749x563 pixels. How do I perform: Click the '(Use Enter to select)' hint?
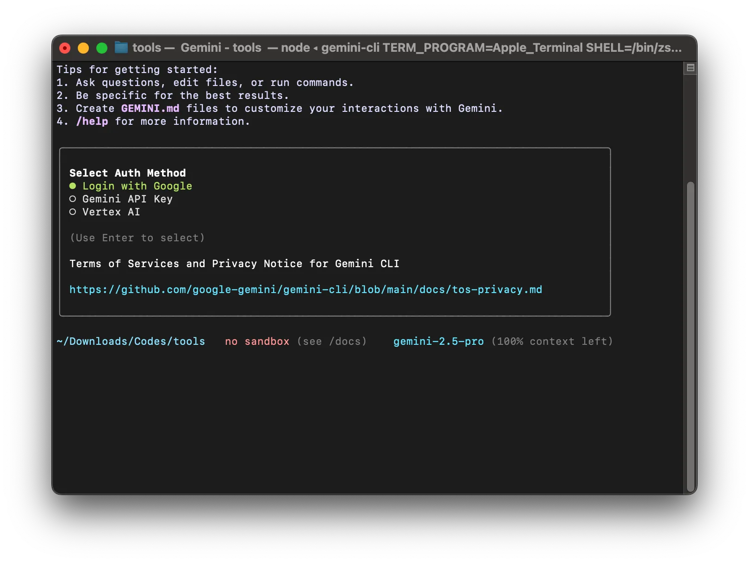(137, 238)
